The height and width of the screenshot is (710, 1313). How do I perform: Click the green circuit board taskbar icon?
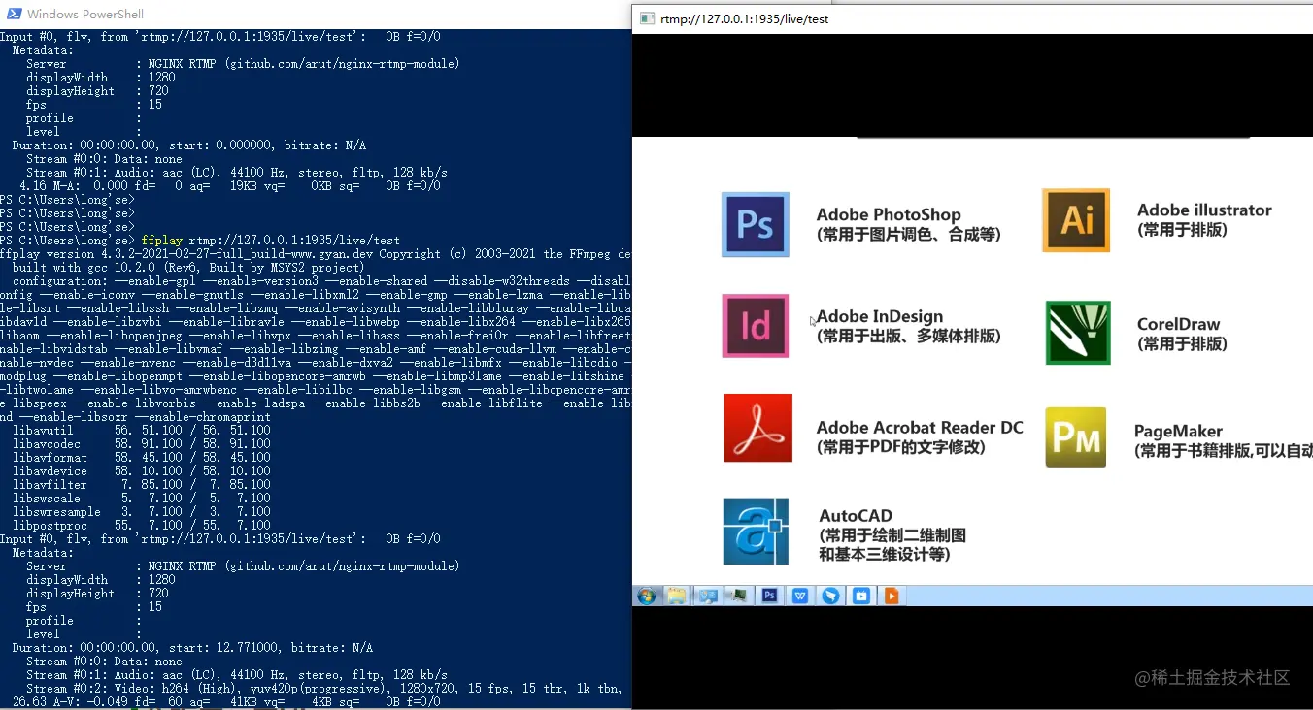tap(739, 596)
